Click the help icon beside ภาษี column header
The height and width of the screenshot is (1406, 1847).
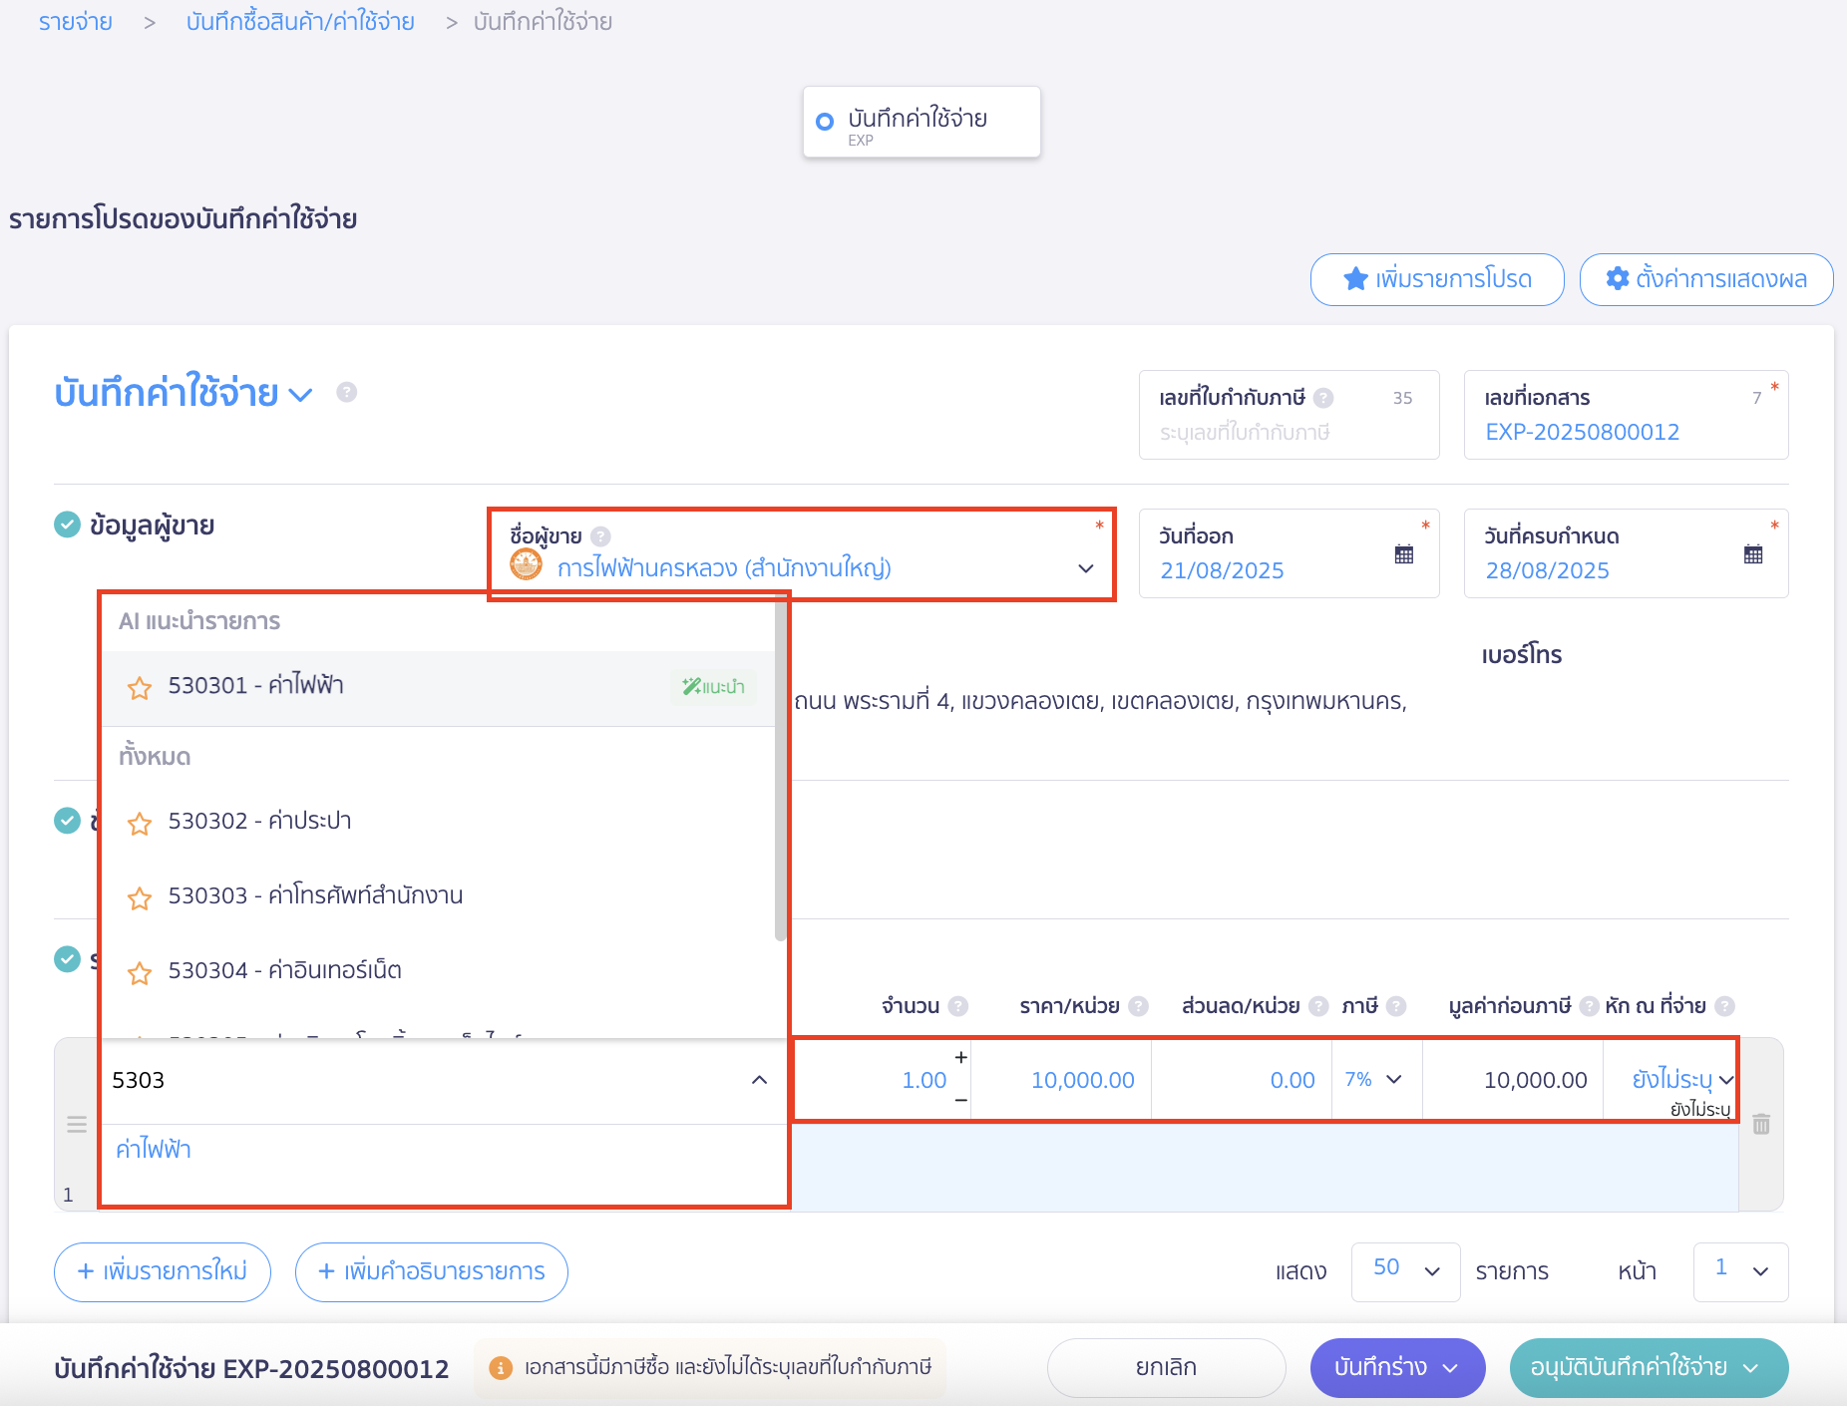1395,1005
